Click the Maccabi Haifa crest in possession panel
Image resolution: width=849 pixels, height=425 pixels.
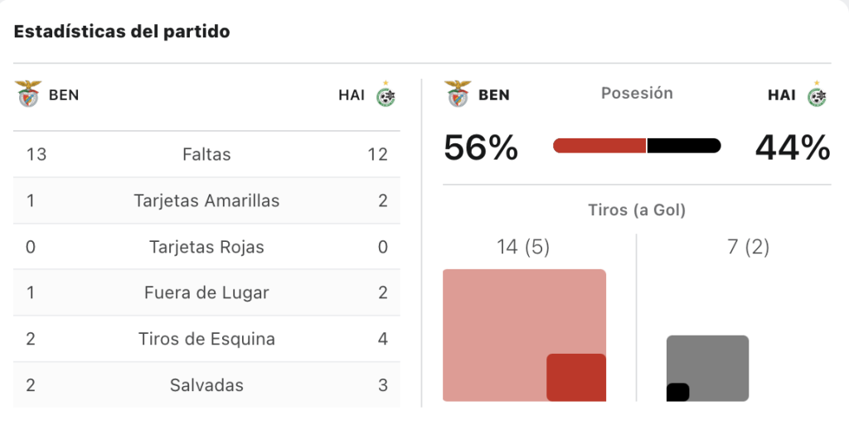pyautogui.click(x=817, y=94)
